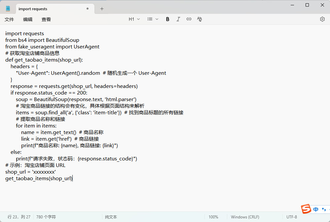Image resolution: width=330 pixels, height=222 pixels.
Task: Open the 文件 menu
Action: click(x=9, y=19)
